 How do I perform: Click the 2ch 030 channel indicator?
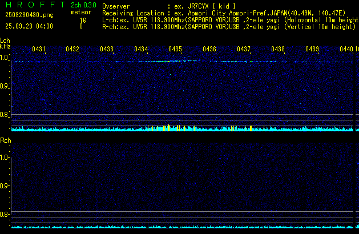(x=83, y=5)
